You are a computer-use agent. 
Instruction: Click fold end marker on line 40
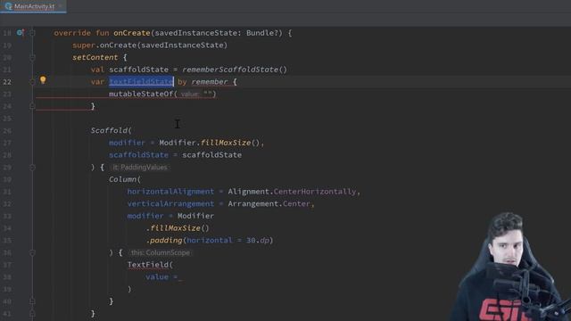pos(32,301)
